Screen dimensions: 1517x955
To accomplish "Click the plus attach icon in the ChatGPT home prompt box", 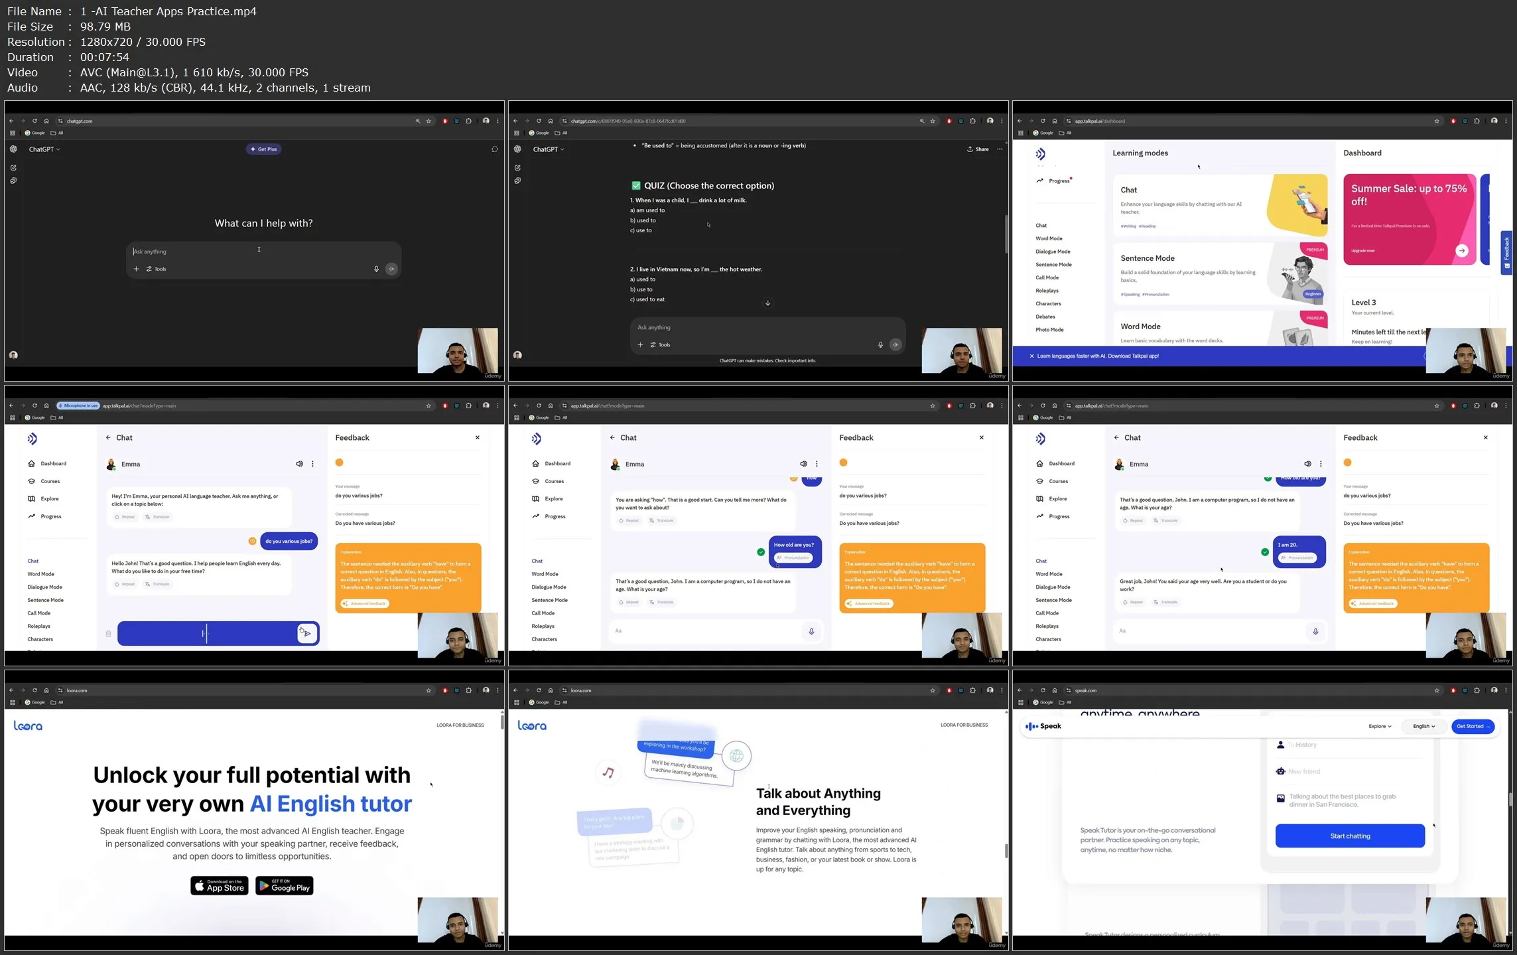I will point(136,269).
